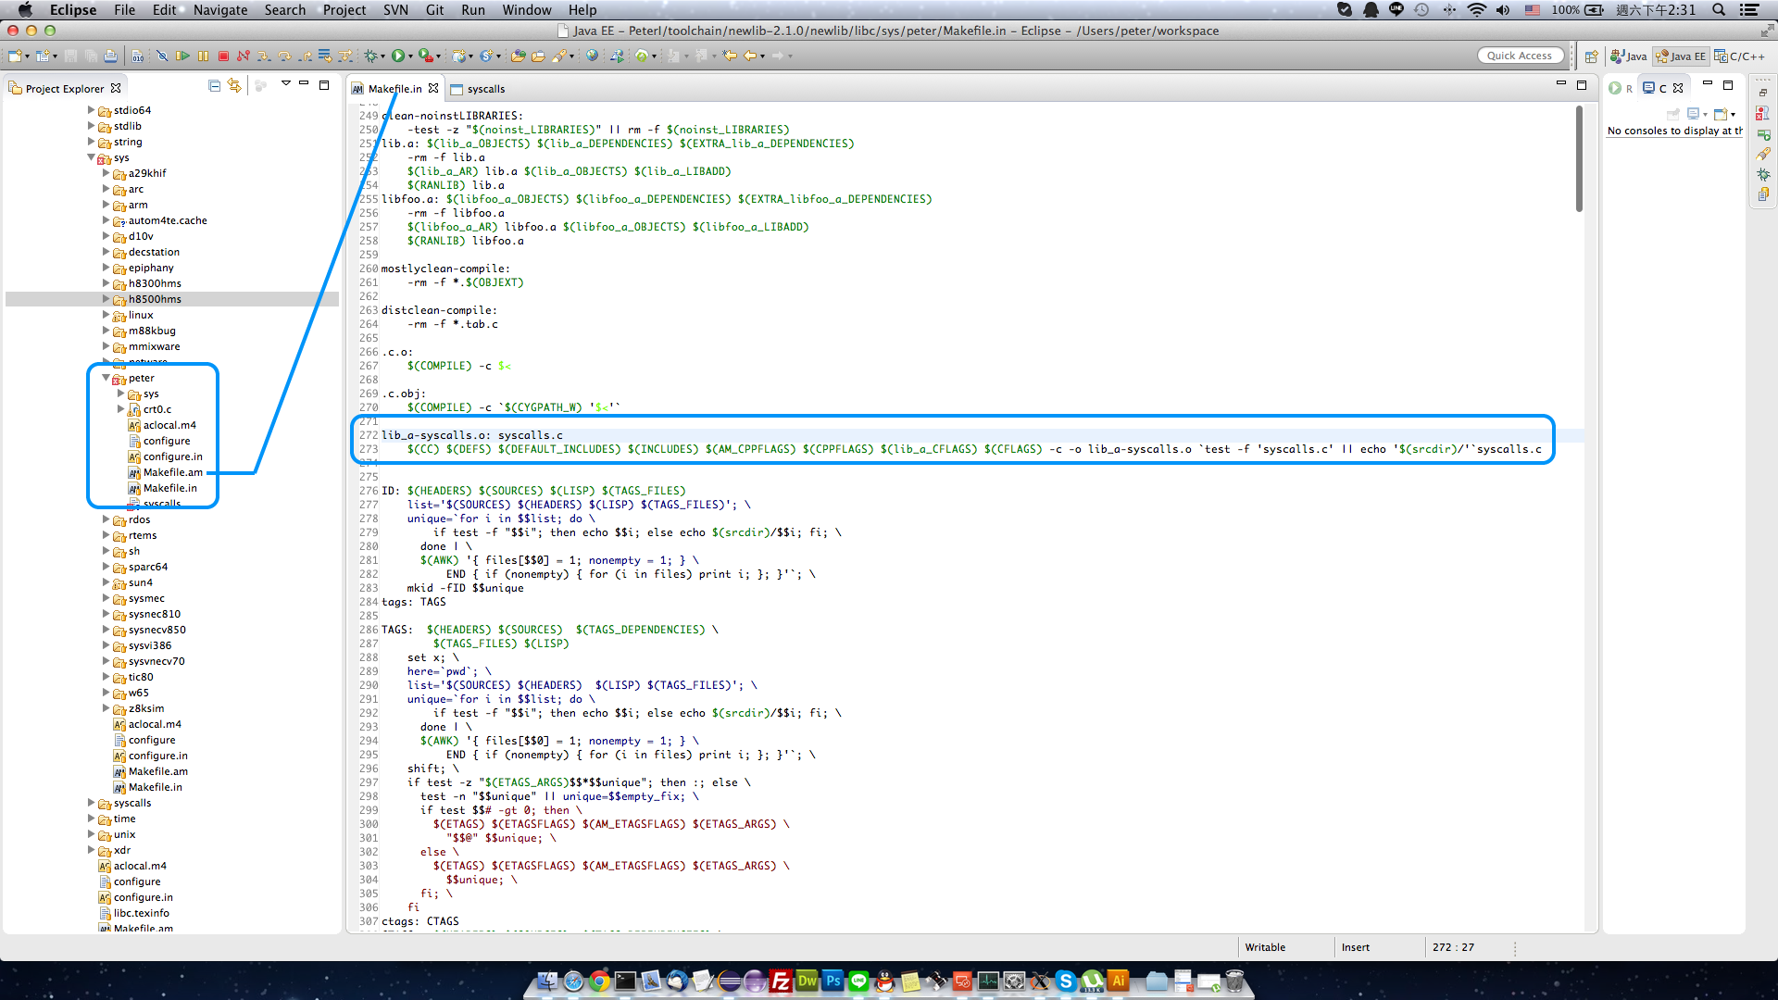
Task: Select the epiphany folder
Action: 151,268
